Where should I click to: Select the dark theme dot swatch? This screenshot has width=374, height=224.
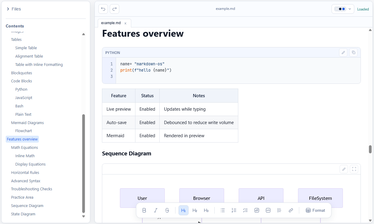340,9
